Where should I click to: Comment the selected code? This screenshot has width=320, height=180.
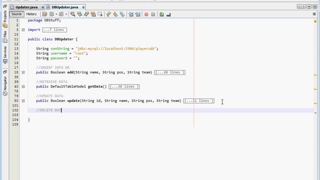click(x=161, y=14)
